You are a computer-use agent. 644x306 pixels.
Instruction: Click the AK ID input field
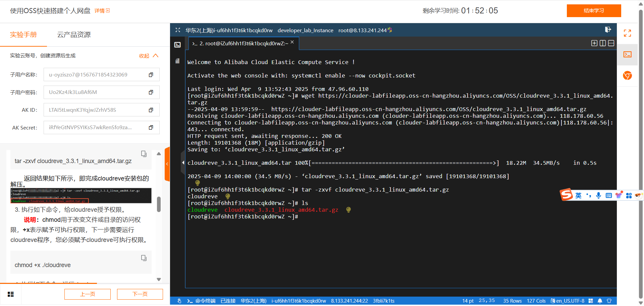click(x=102, y=110)
